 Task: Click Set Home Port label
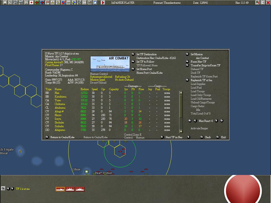pos(144,69)
